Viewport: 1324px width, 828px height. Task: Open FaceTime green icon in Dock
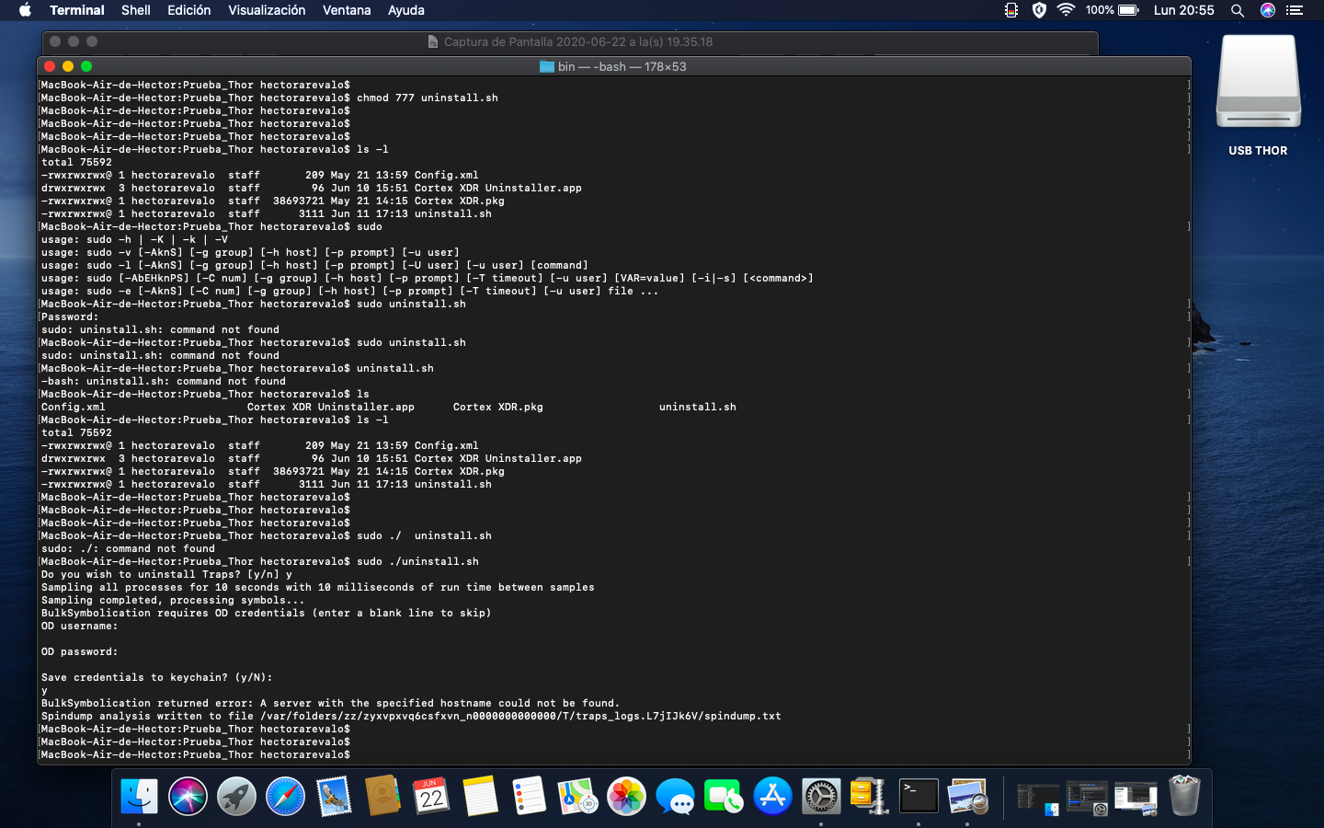coord(724,797)
